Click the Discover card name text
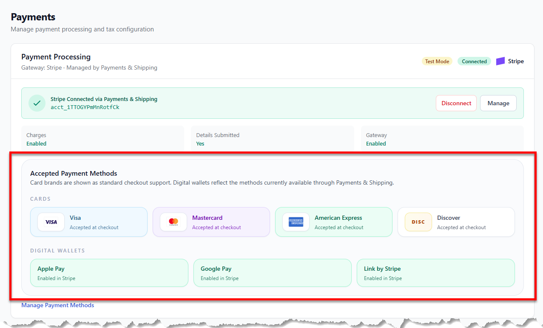Image resolution: width=543 pixels, height=328 pixels. (x=449, y=218)
